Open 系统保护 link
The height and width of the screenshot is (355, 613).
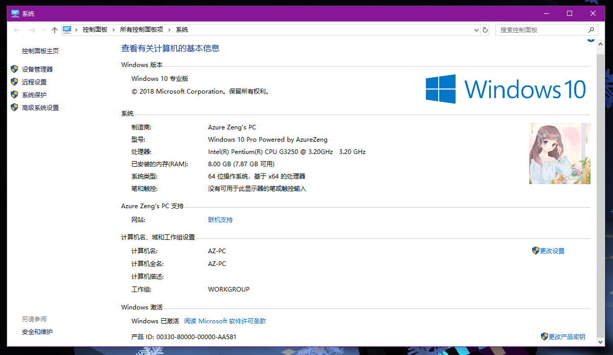coord(34,95)
